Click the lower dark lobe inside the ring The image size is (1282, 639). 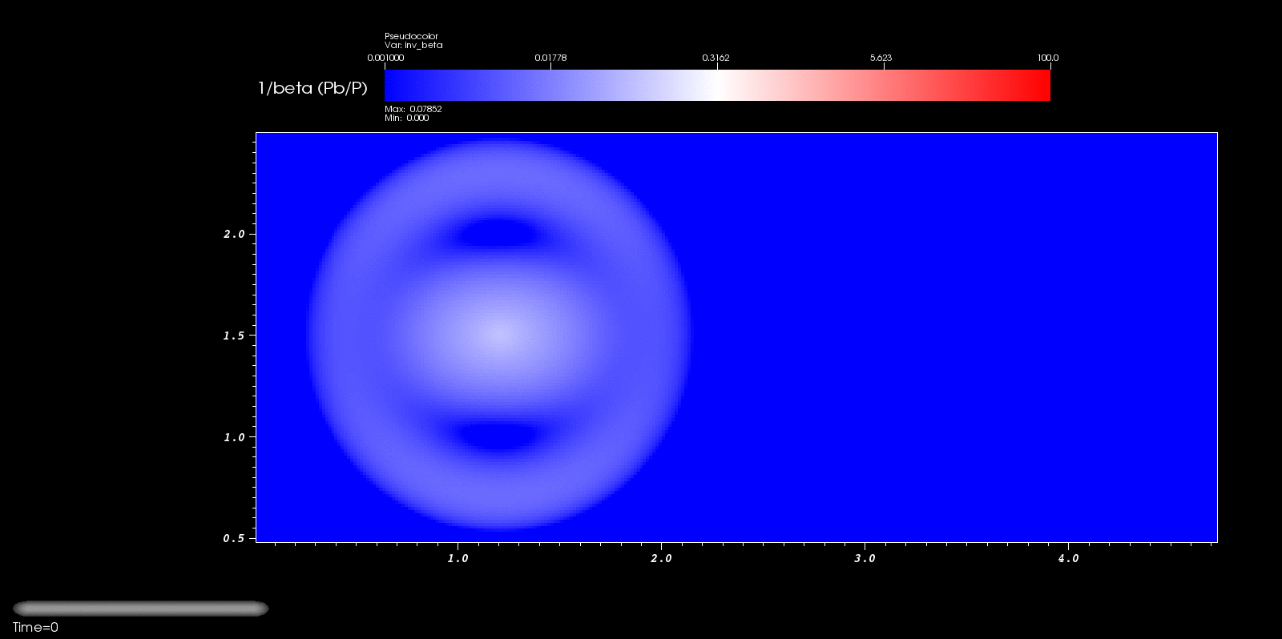pyautogui.click(x=498, y=436)
